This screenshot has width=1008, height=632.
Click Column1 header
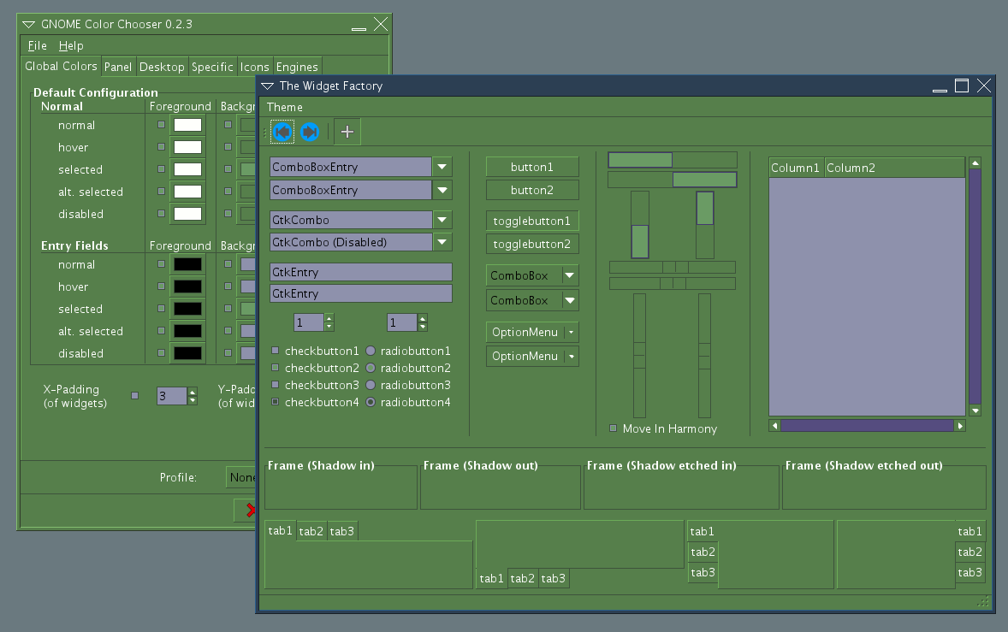point(796,168)
